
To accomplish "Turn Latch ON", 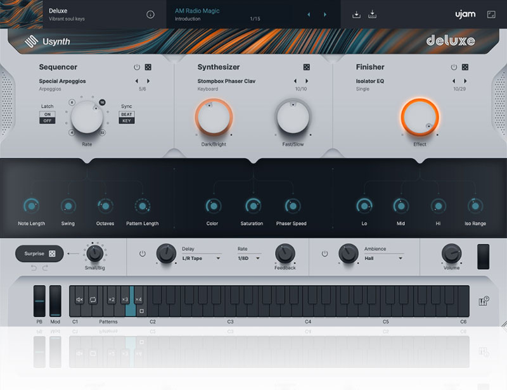I will 47,114.
